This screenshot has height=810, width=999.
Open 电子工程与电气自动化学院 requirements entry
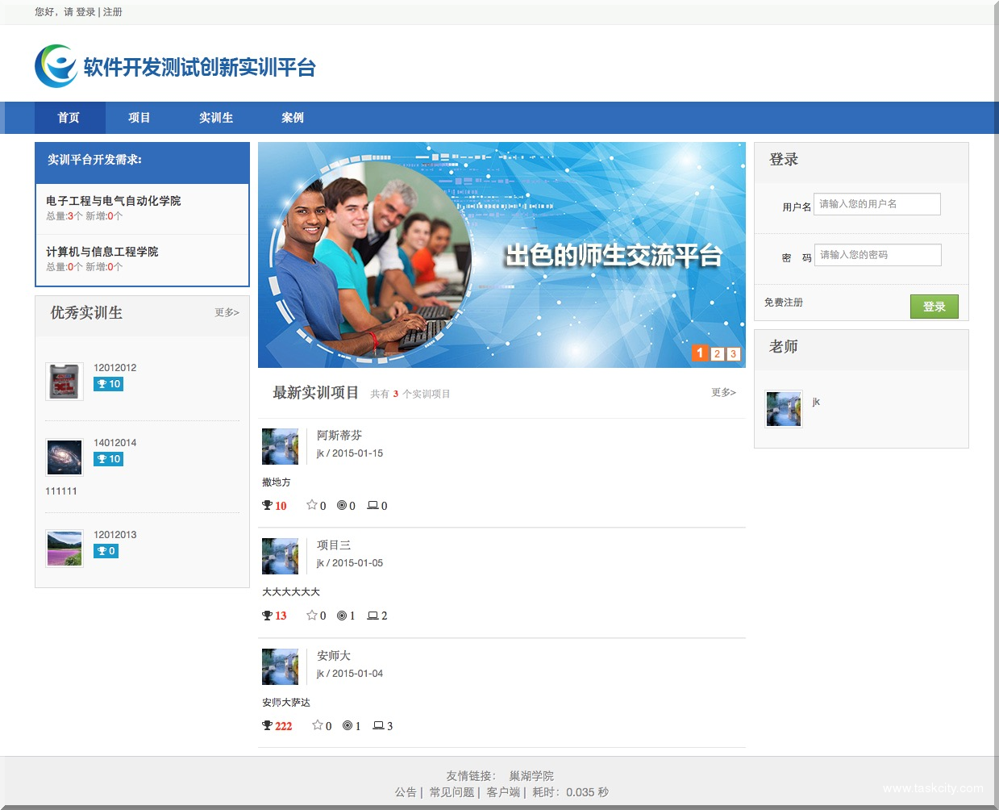(114, 201)
